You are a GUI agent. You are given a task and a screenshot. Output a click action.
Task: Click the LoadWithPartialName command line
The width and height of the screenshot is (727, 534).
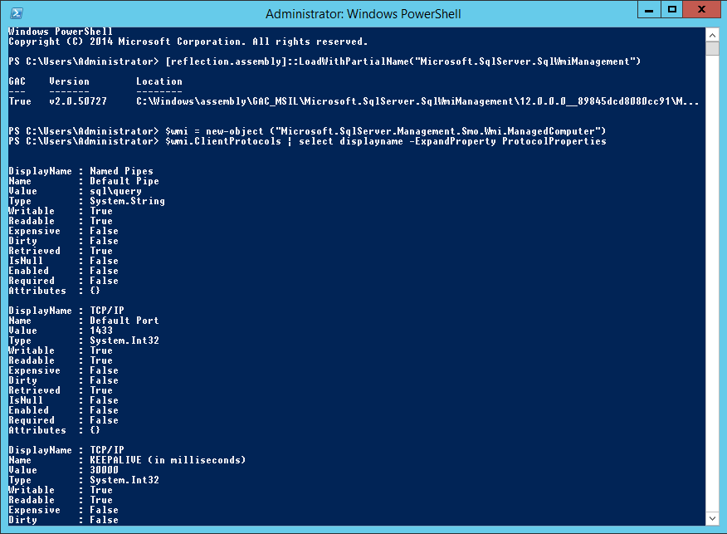(324, 61)
